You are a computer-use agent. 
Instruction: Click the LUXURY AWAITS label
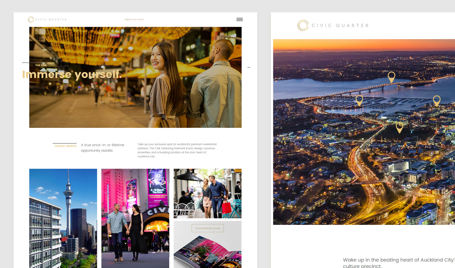pos(65,146)
